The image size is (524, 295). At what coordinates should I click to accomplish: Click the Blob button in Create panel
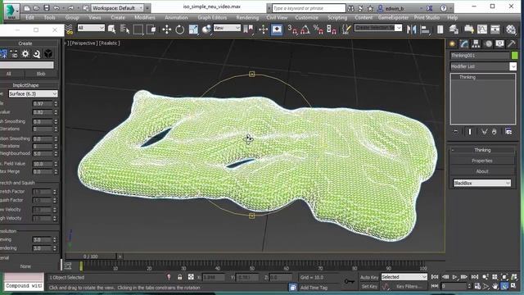(x=41, y=74)
